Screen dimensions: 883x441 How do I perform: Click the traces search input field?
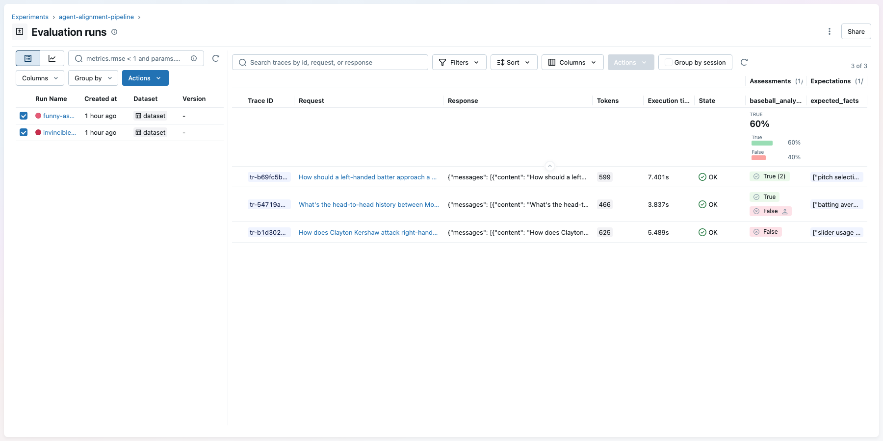(x=330, y=62)
